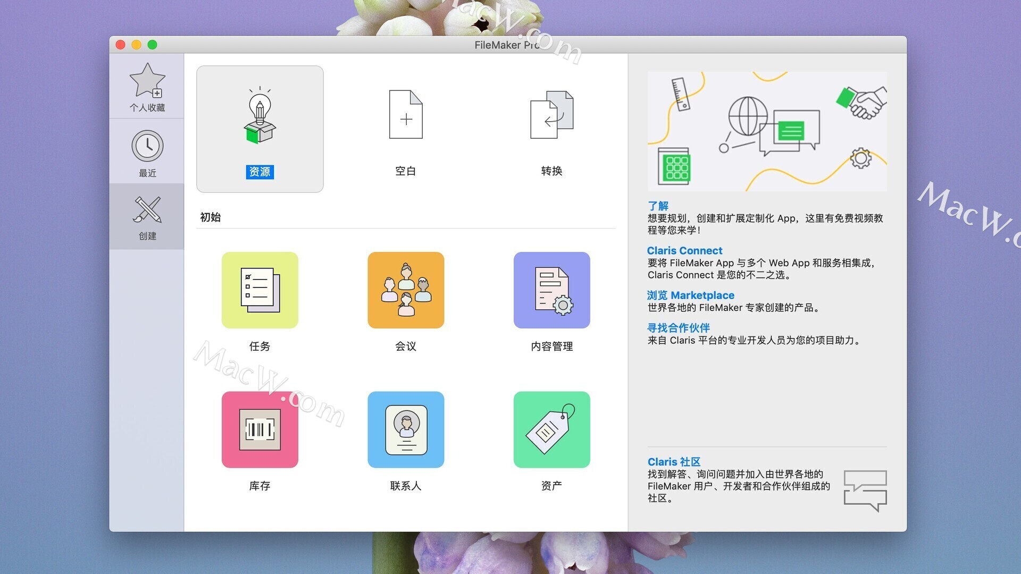Close the FileMaker Pro window

point(121,45)
